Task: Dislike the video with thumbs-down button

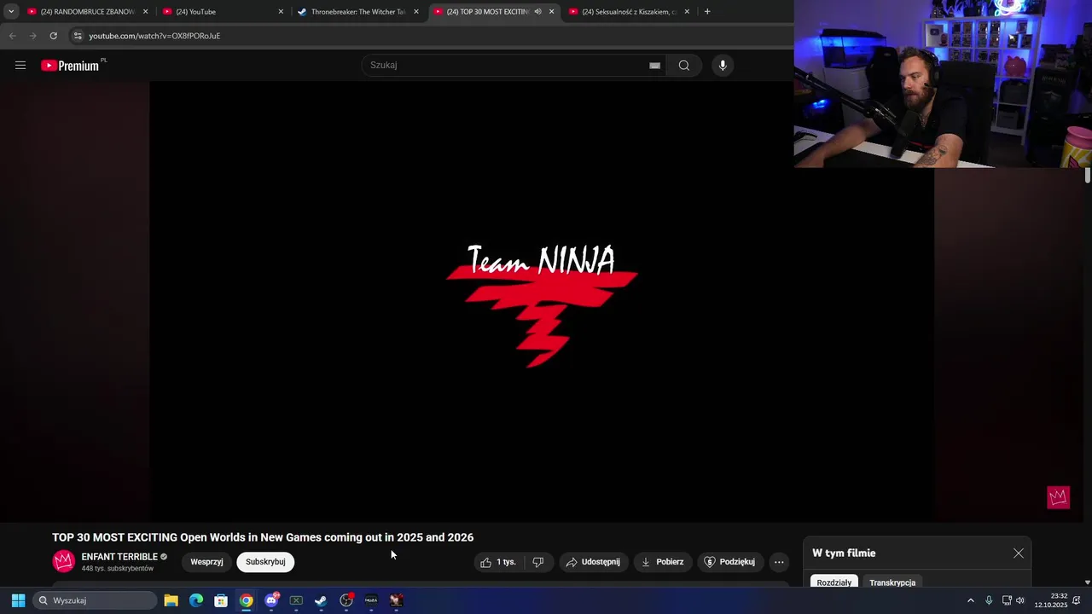Action: [x=538, y=562]
